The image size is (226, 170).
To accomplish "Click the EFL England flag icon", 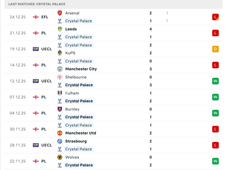I will click(x=36, y=17).
